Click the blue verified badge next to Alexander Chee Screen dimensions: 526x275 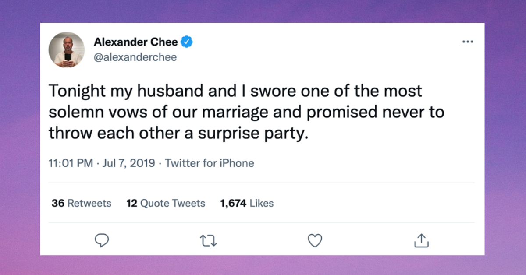187,42
